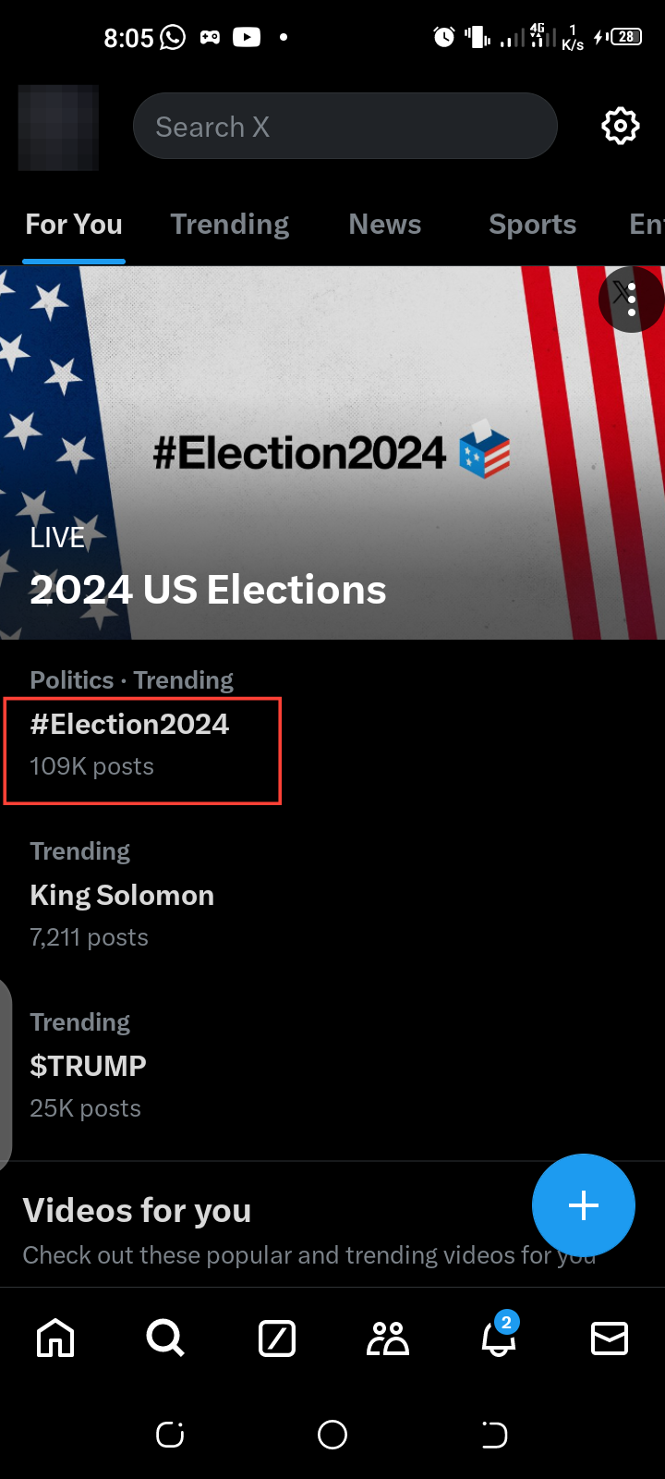Open the three-dot menu on banner

coord(632,299)
